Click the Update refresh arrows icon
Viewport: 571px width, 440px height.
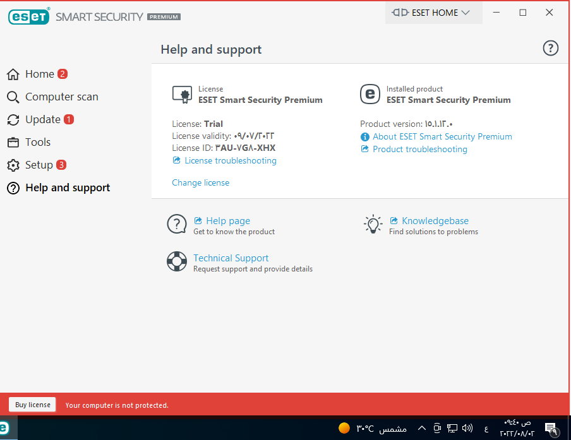pos(13,120)
